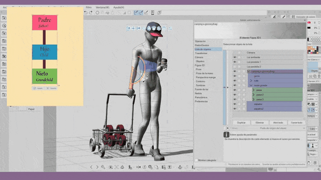Enable the Mostrar categoría checkbox
The height and width of the screenshot is (180, 321).
(x=197, y=160)
